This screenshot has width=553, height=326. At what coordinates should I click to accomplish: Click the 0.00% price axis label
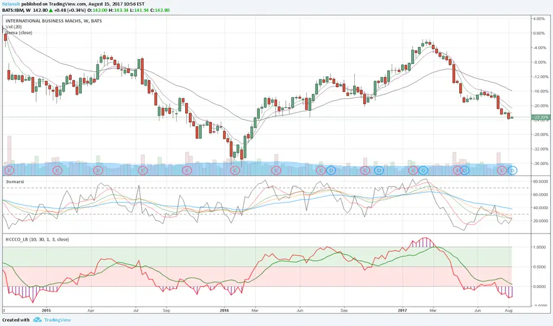tap(539, 33)
